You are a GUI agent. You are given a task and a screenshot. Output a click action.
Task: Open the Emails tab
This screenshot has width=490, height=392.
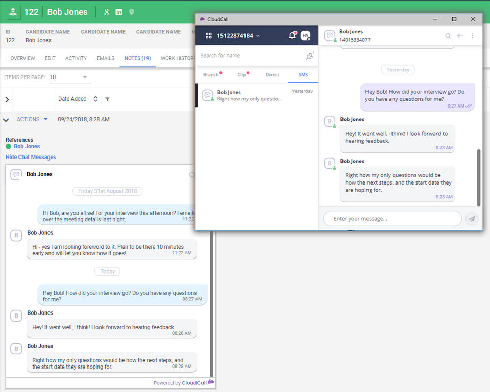coord(106,58)
